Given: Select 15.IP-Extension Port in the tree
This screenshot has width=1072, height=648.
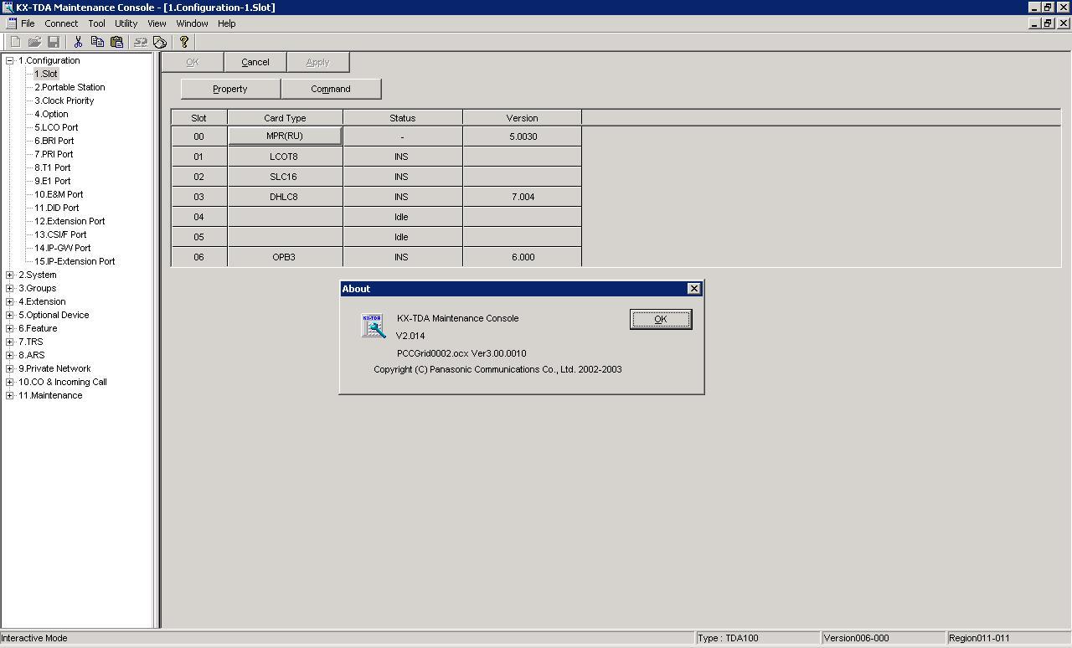Looking at the screenshot, I should tap(75, 261).
